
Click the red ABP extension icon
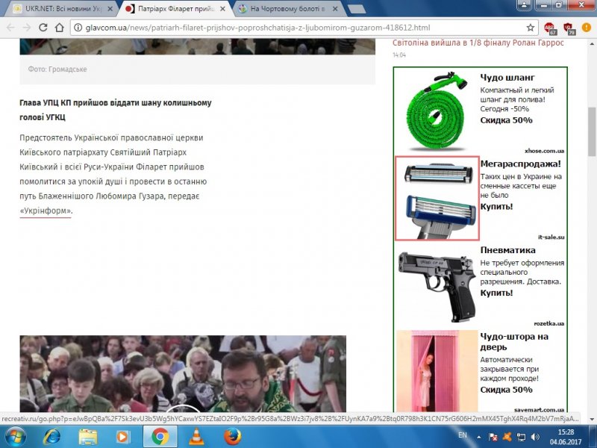[x=551, y=28]
